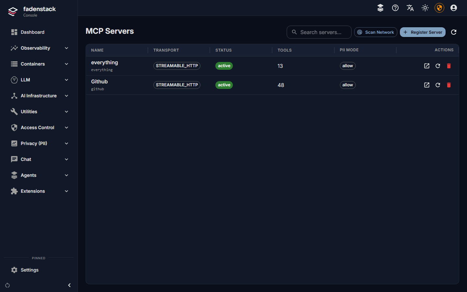Sort by STATUS column header

[x=223, y=50]
